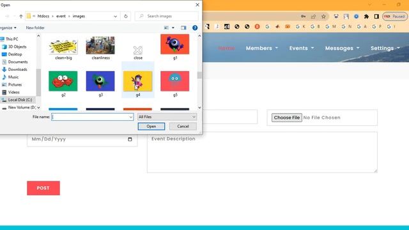This screenshot has height=230, width=409.
Task: Open the round orange bookmark icon
Action: [x=257, y=27]
